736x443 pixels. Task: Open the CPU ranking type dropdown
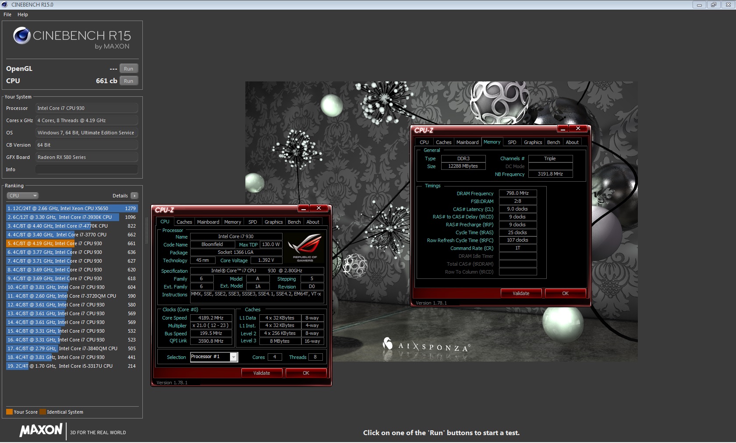point(22,196)
